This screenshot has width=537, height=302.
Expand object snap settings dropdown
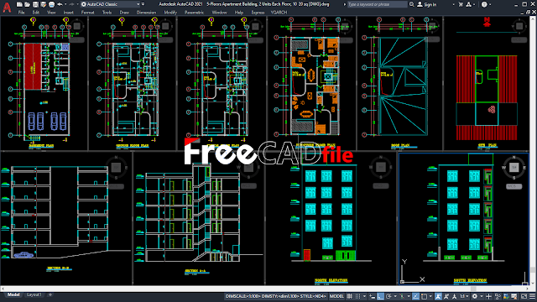click(430, 296)
